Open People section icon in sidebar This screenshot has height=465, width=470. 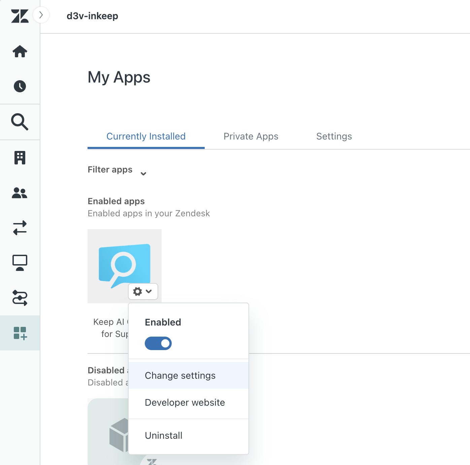click(20, 193)
